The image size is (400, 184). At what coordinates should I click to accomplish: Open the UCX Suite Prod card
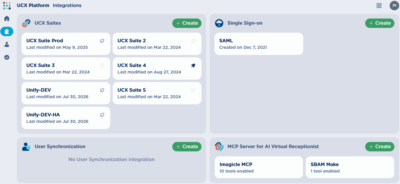tap(66, 44)
